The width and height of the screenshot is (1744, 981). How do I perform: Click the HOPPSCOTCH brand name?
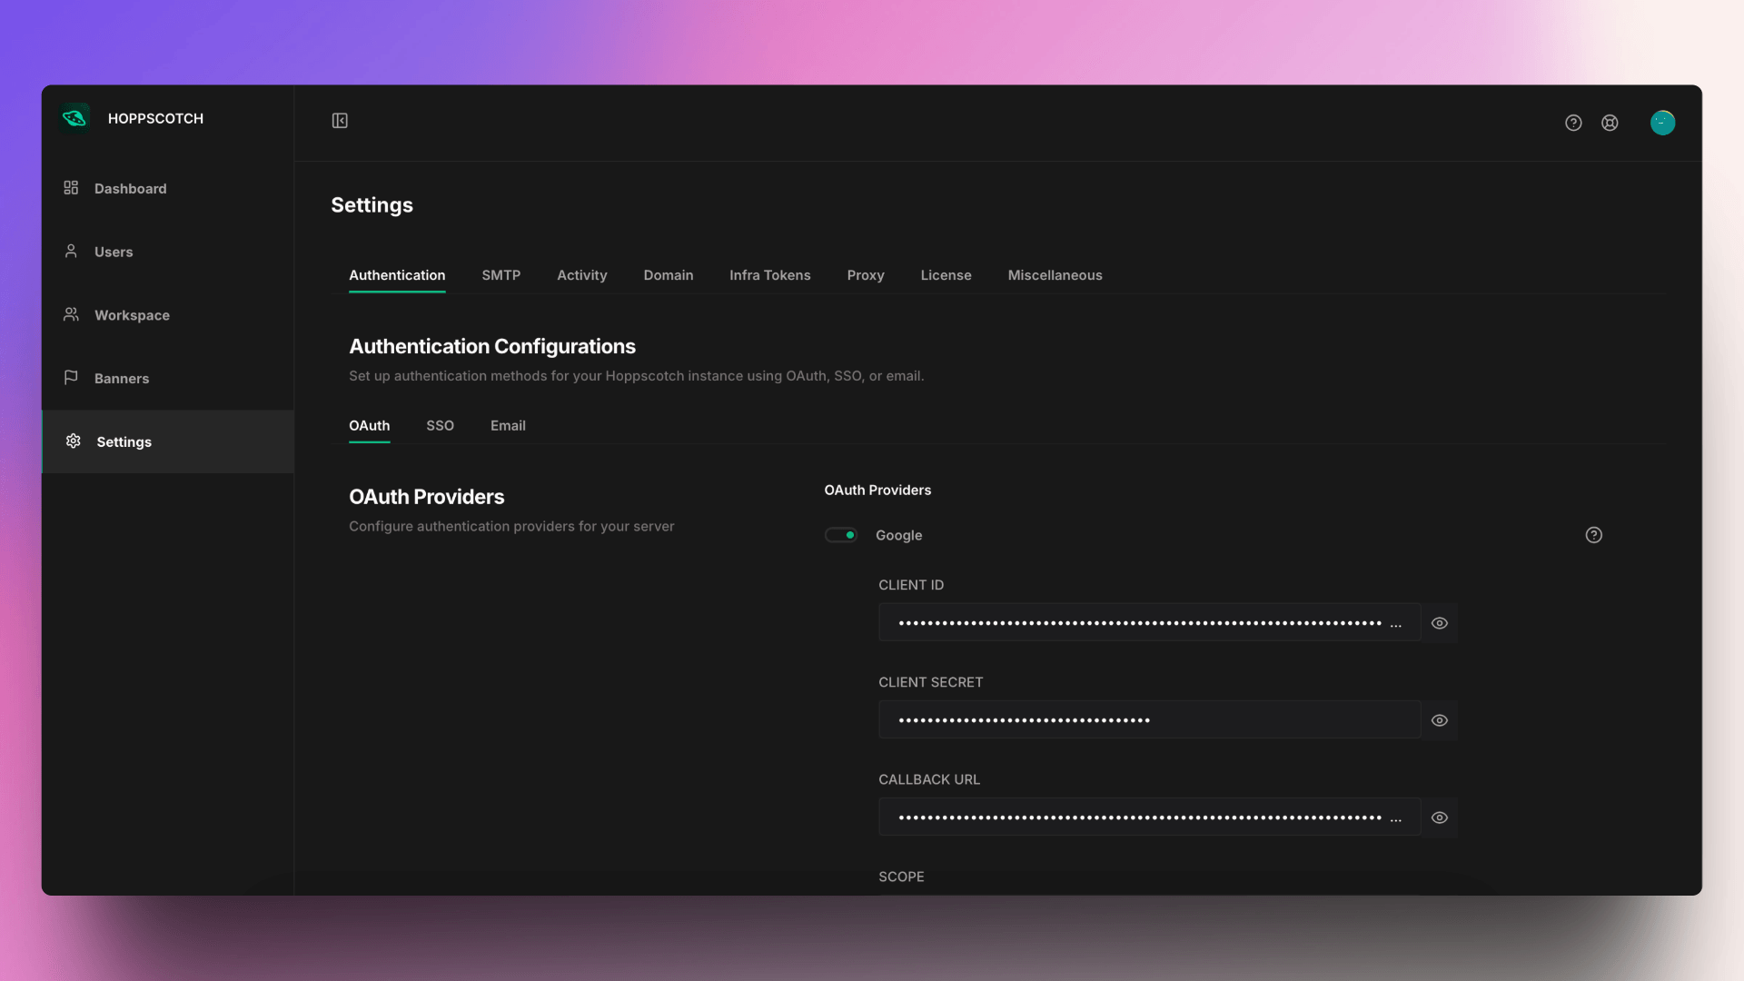point(155,118)
